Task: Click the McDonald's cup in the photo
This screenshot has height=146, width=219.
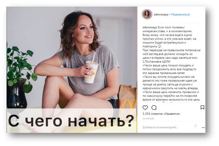Action: pos(91,72)
